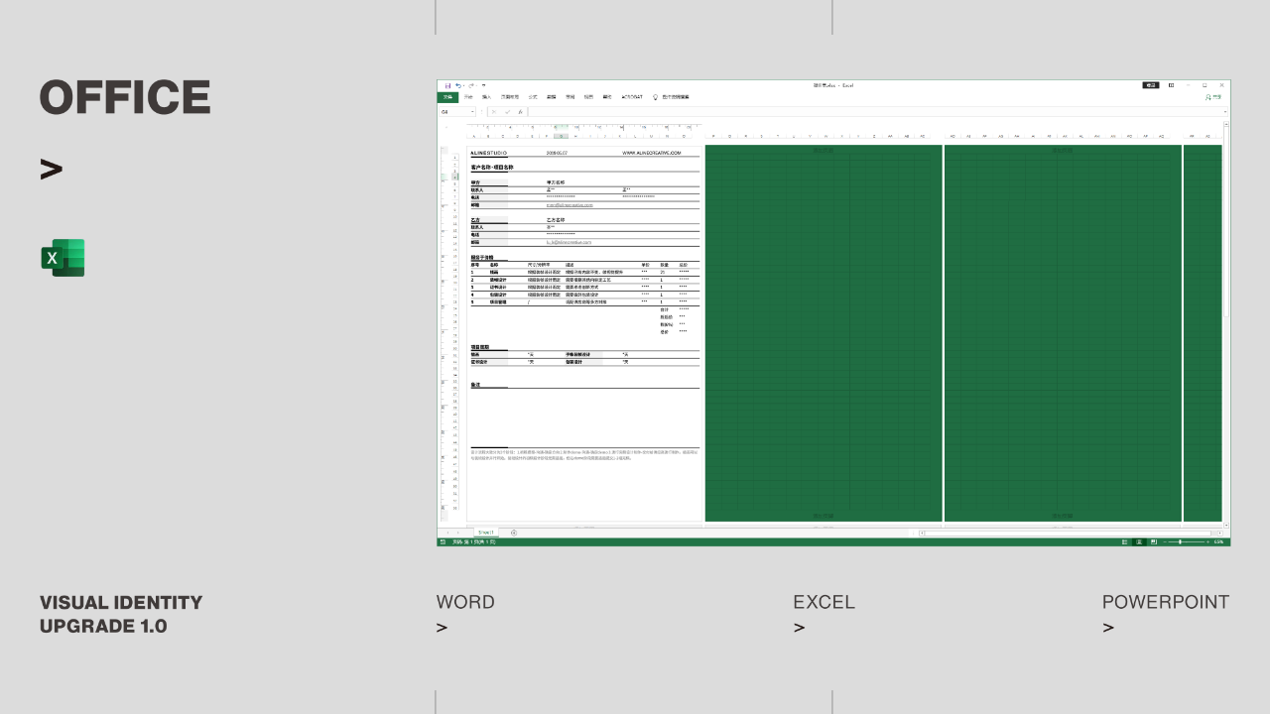Click the arrow under the POWERPOINT label
This screenshot has height=714, width=1270.
1108,627
